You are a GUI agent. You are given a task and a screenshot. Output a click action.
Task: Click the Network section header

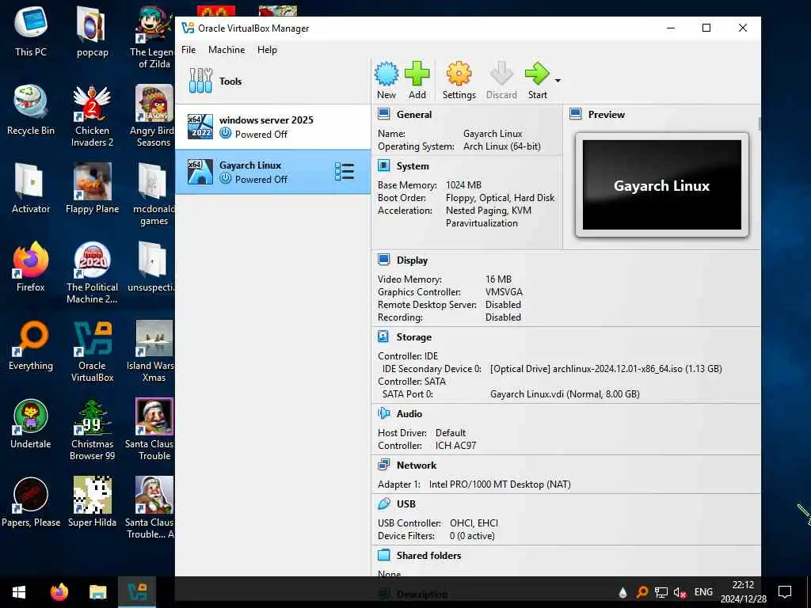(417, 465)
